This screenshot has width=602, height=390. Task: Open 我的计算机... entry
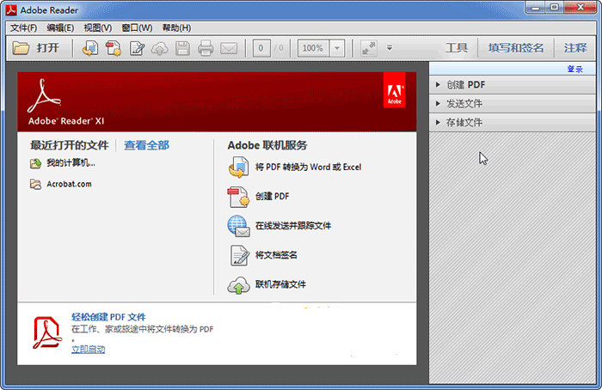tap(71, 163)
